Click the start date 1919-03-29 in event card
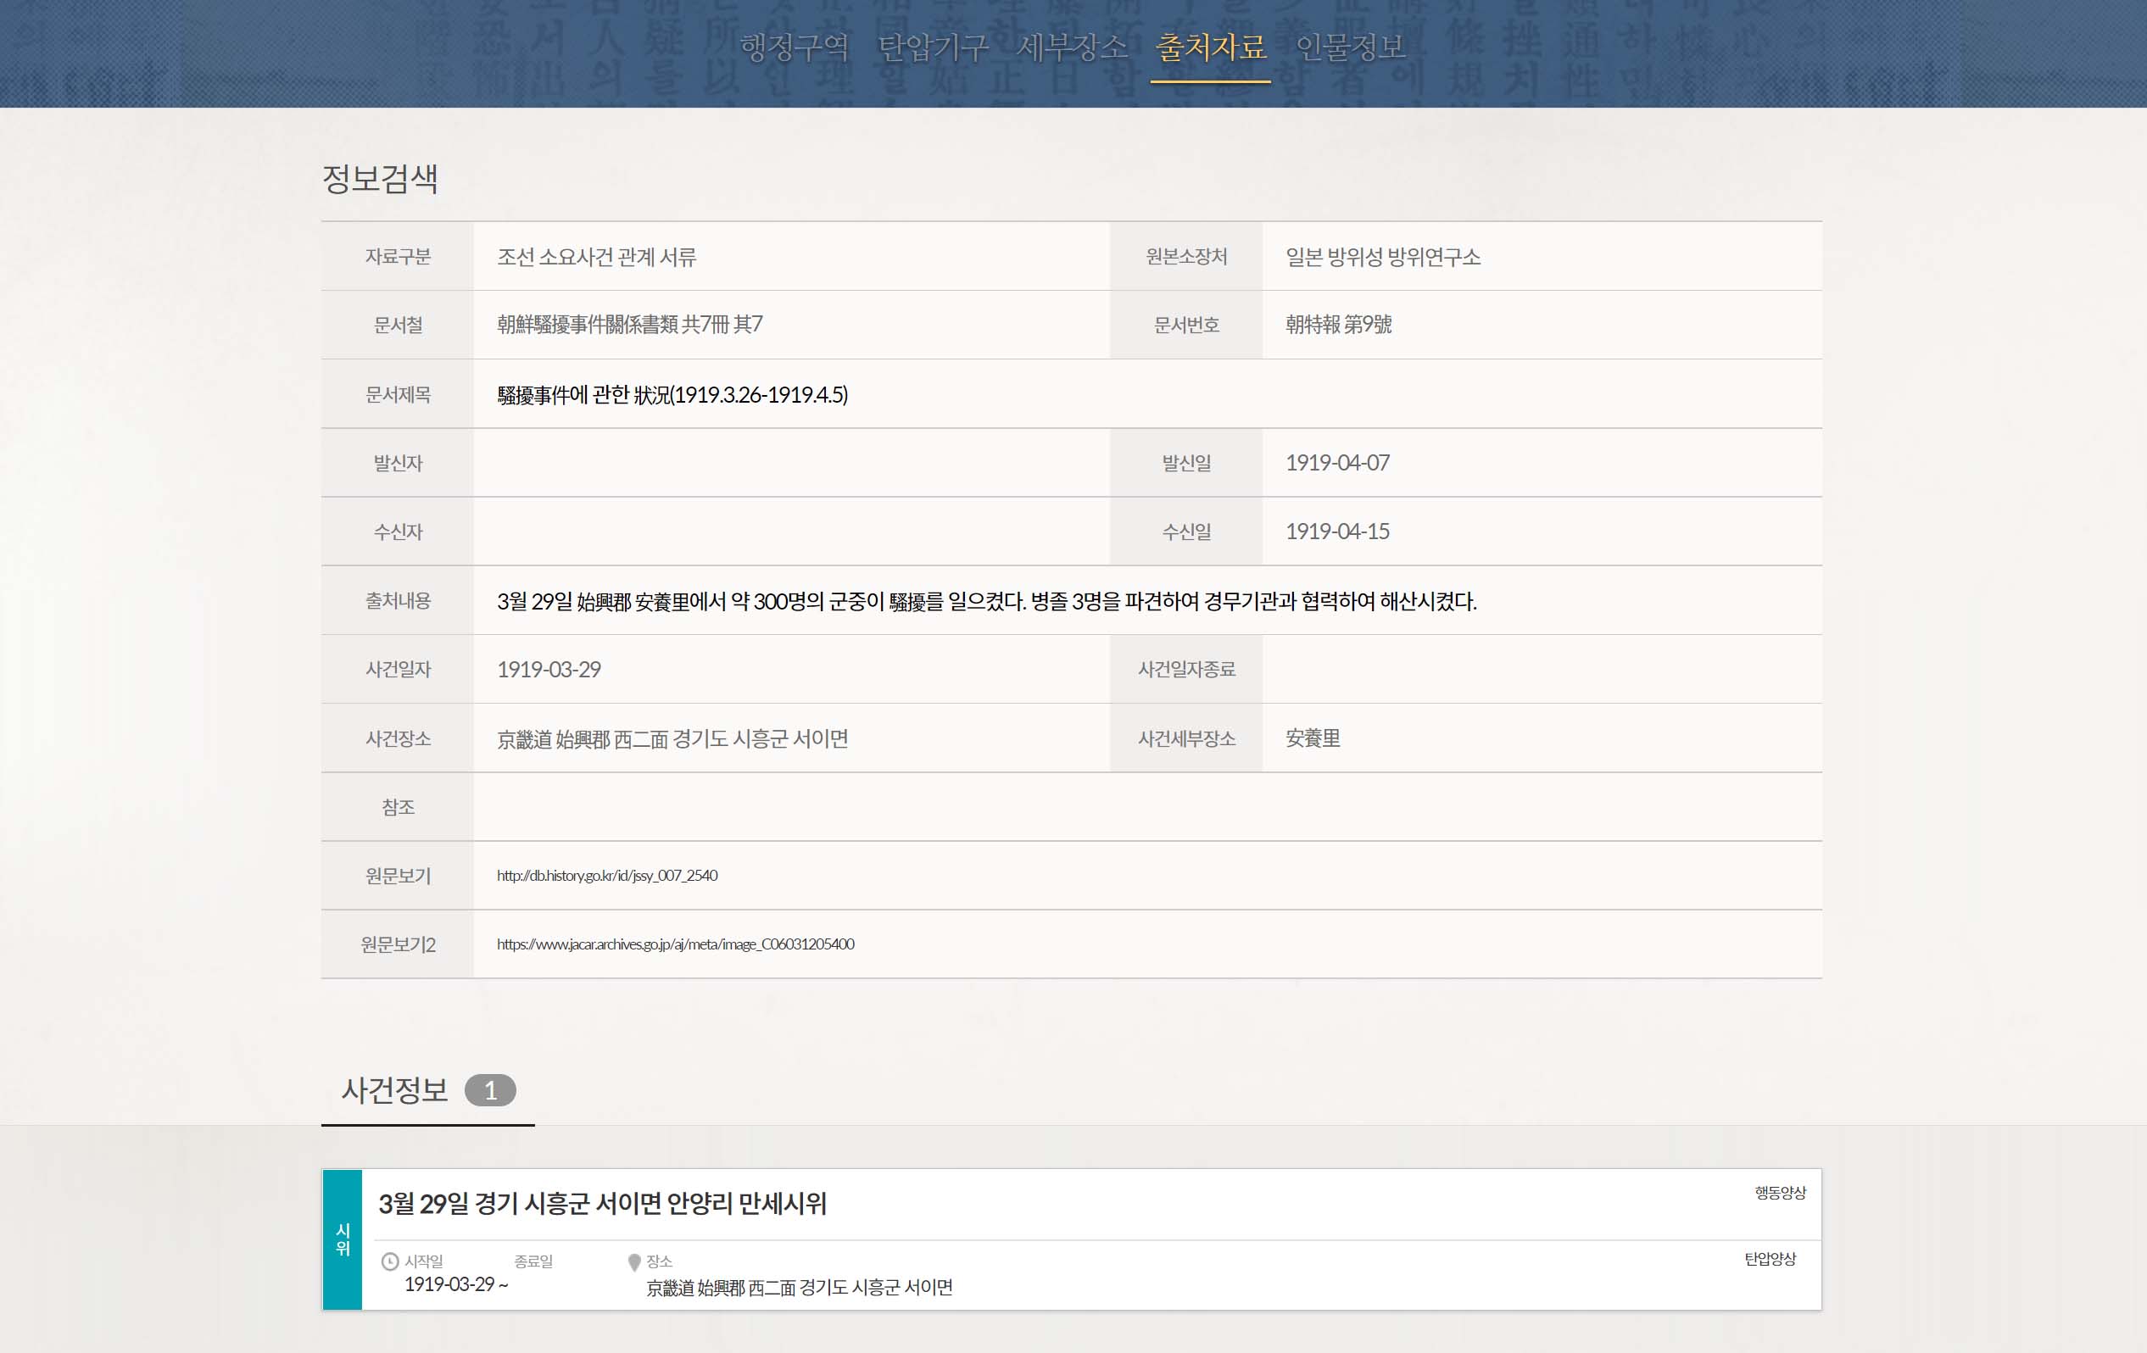The image size is (2147, 1353). 449,1284
